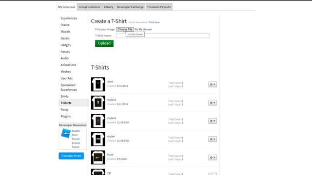
Task: Open the My Creations tab
Action: coord(67,7)
